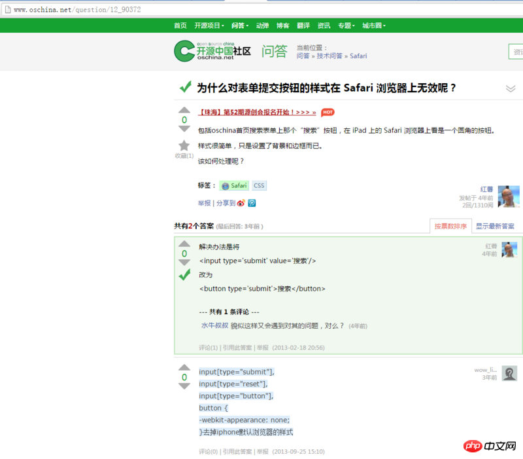Click 评论(0) under wow_li's answer
The width and height of the screenshot is (523, 459).
point(208,451)
